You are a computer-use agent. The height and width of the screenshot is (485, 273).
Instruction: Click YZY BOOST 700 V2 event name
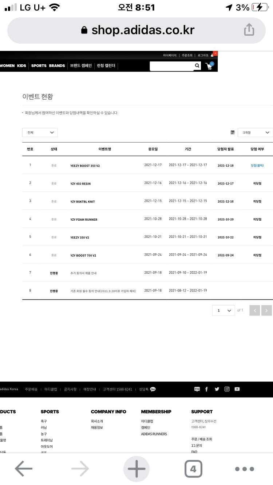pos(83,255)
